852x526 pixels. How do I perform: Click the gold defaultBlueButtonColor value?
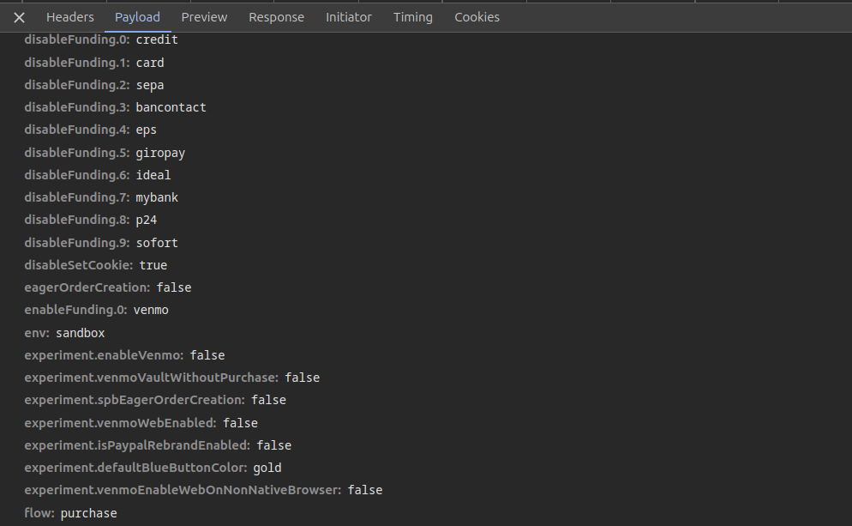[267, 467]
